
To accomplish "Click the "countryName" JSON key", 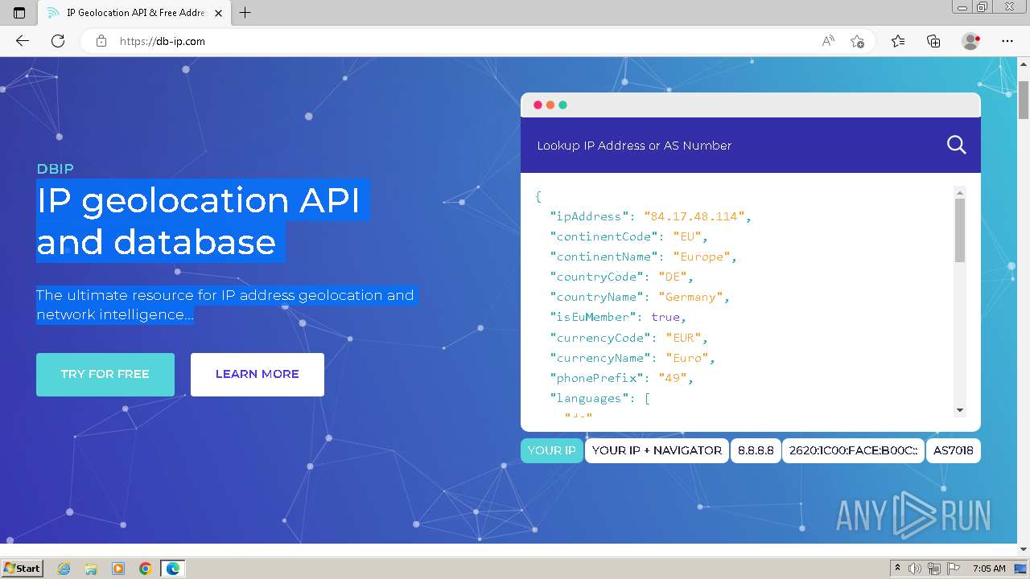I will [x=597, y=297].
